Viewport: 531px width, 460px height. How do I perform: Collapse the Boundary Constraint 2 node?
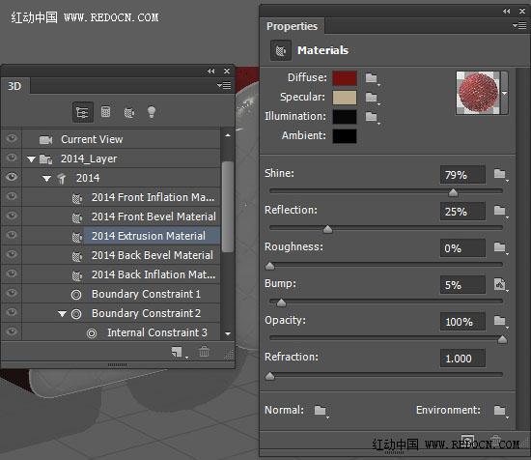click(62, 314)
